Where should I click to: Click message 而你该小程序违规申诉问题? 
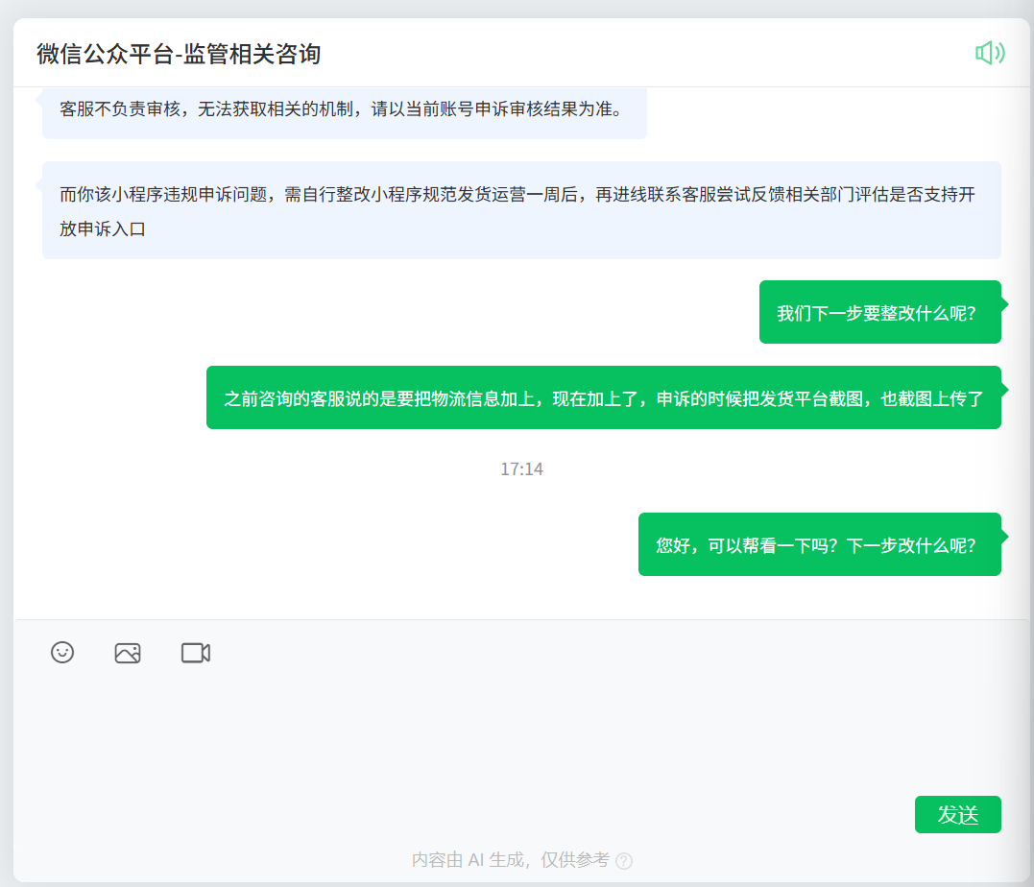[x=521, y=210]
